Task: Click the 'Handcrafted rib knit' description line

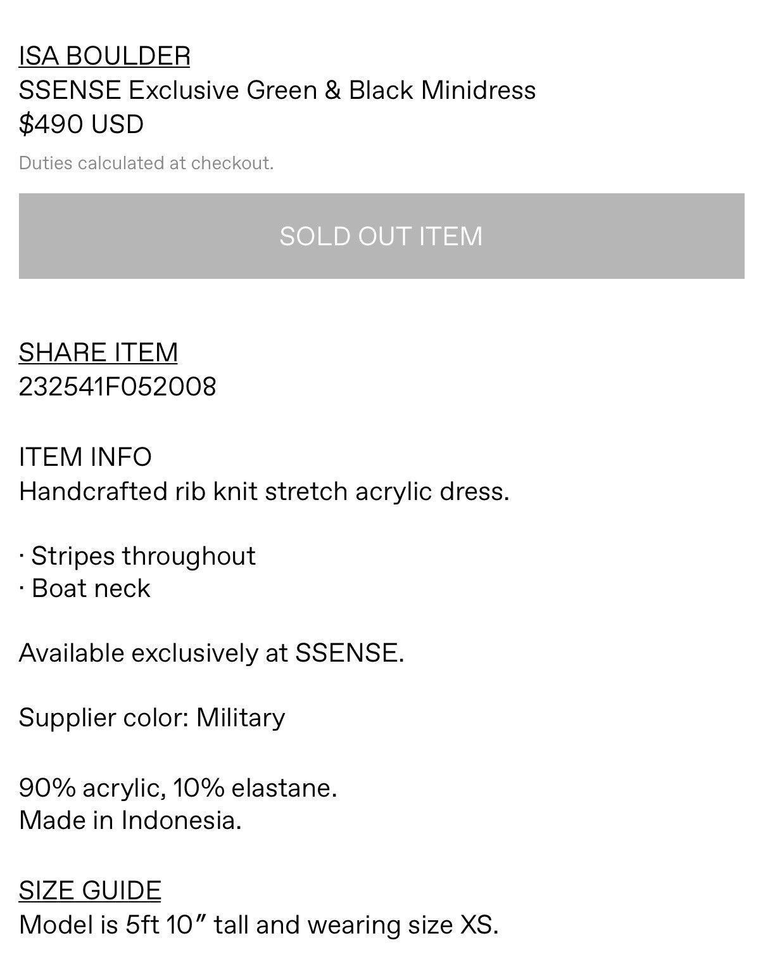Action: pos(264,491)
